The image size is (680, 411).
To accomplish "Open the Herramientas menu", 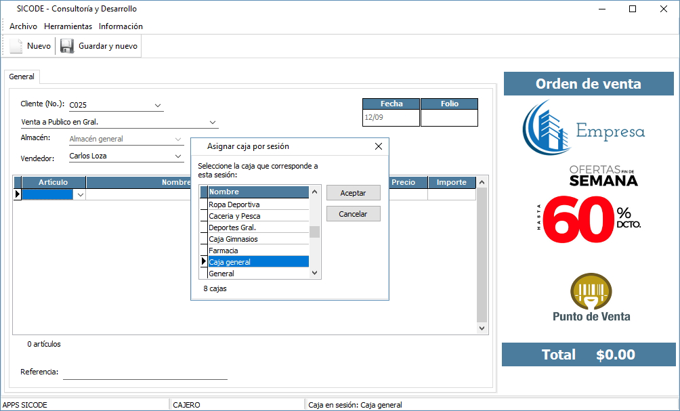I will (68, 26).
